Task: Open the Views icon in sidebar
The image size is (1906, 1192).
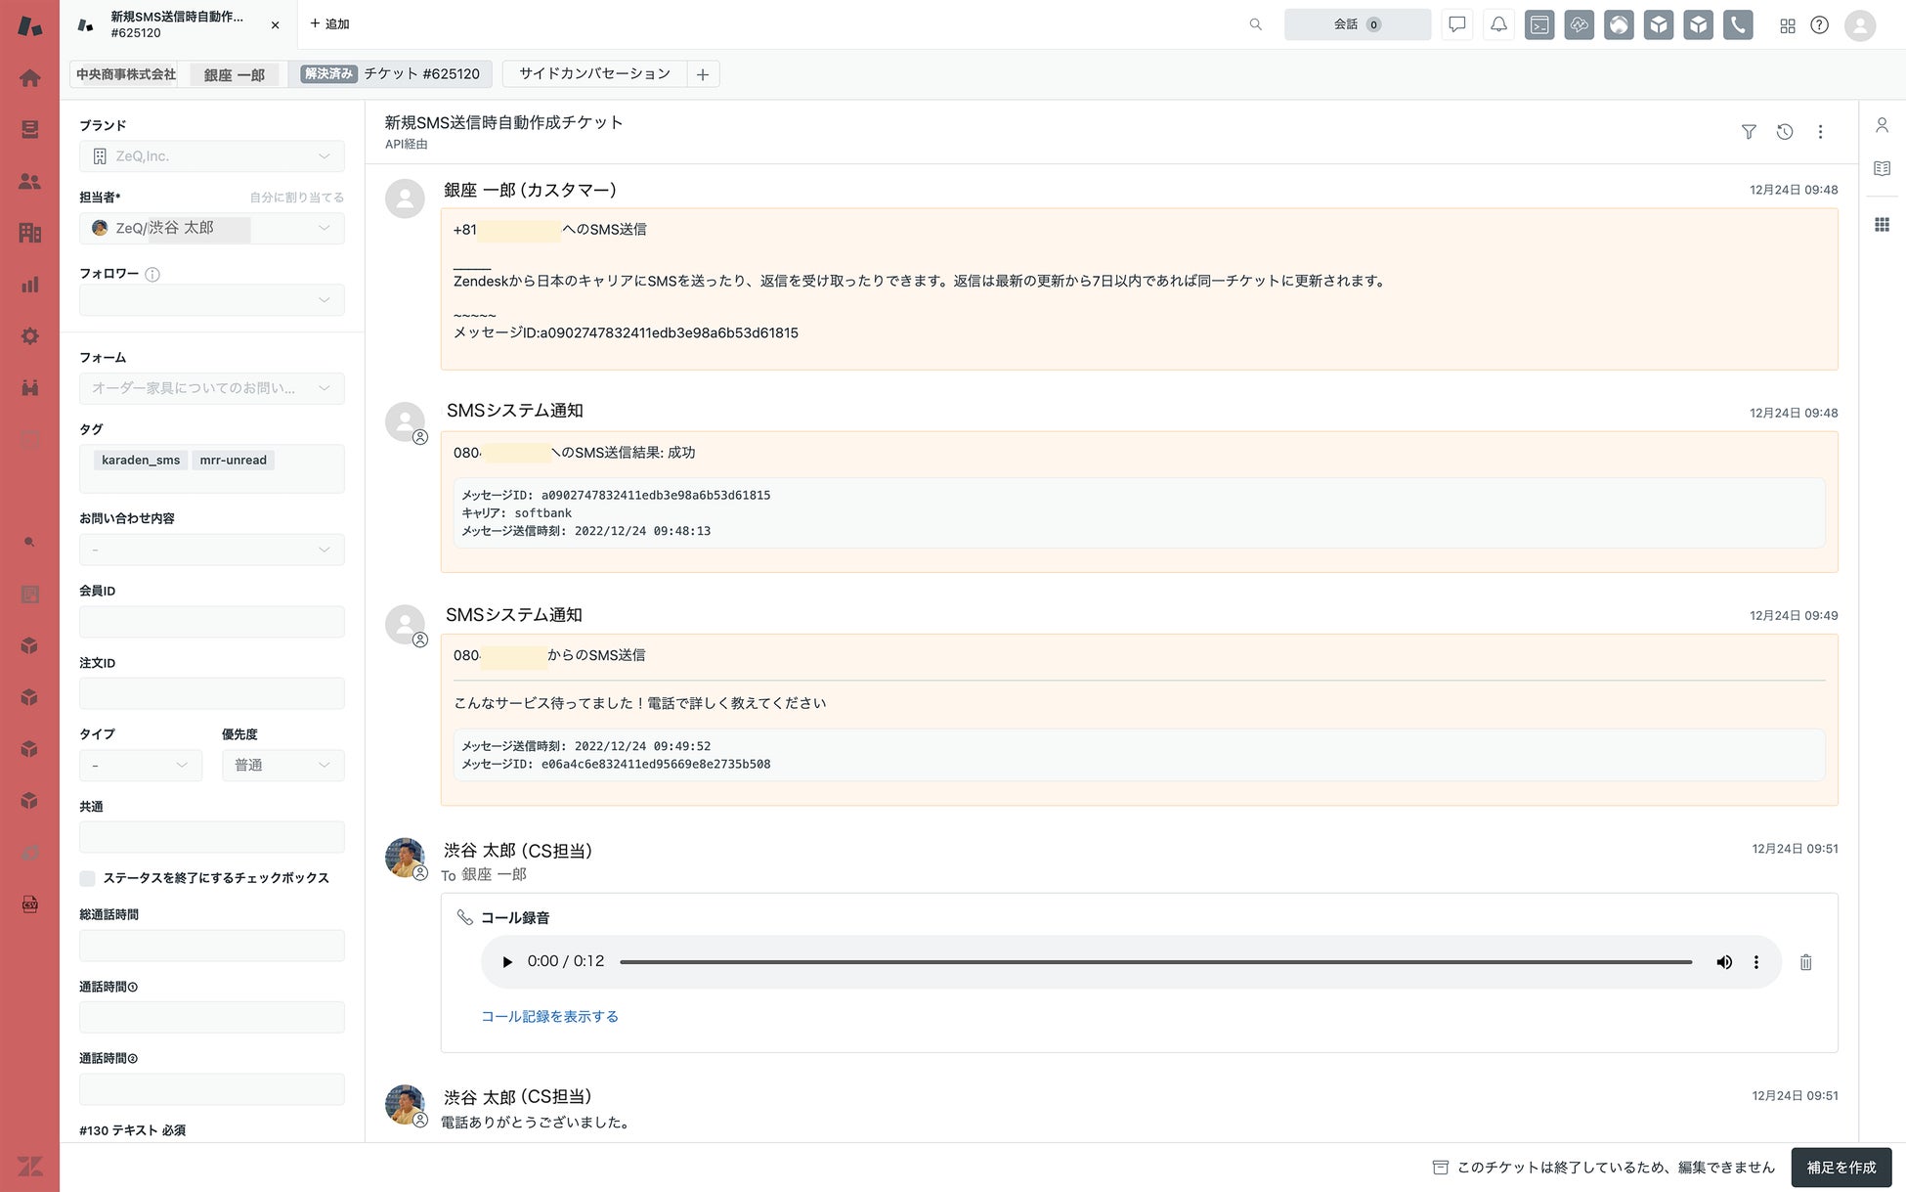Action: 29,129
